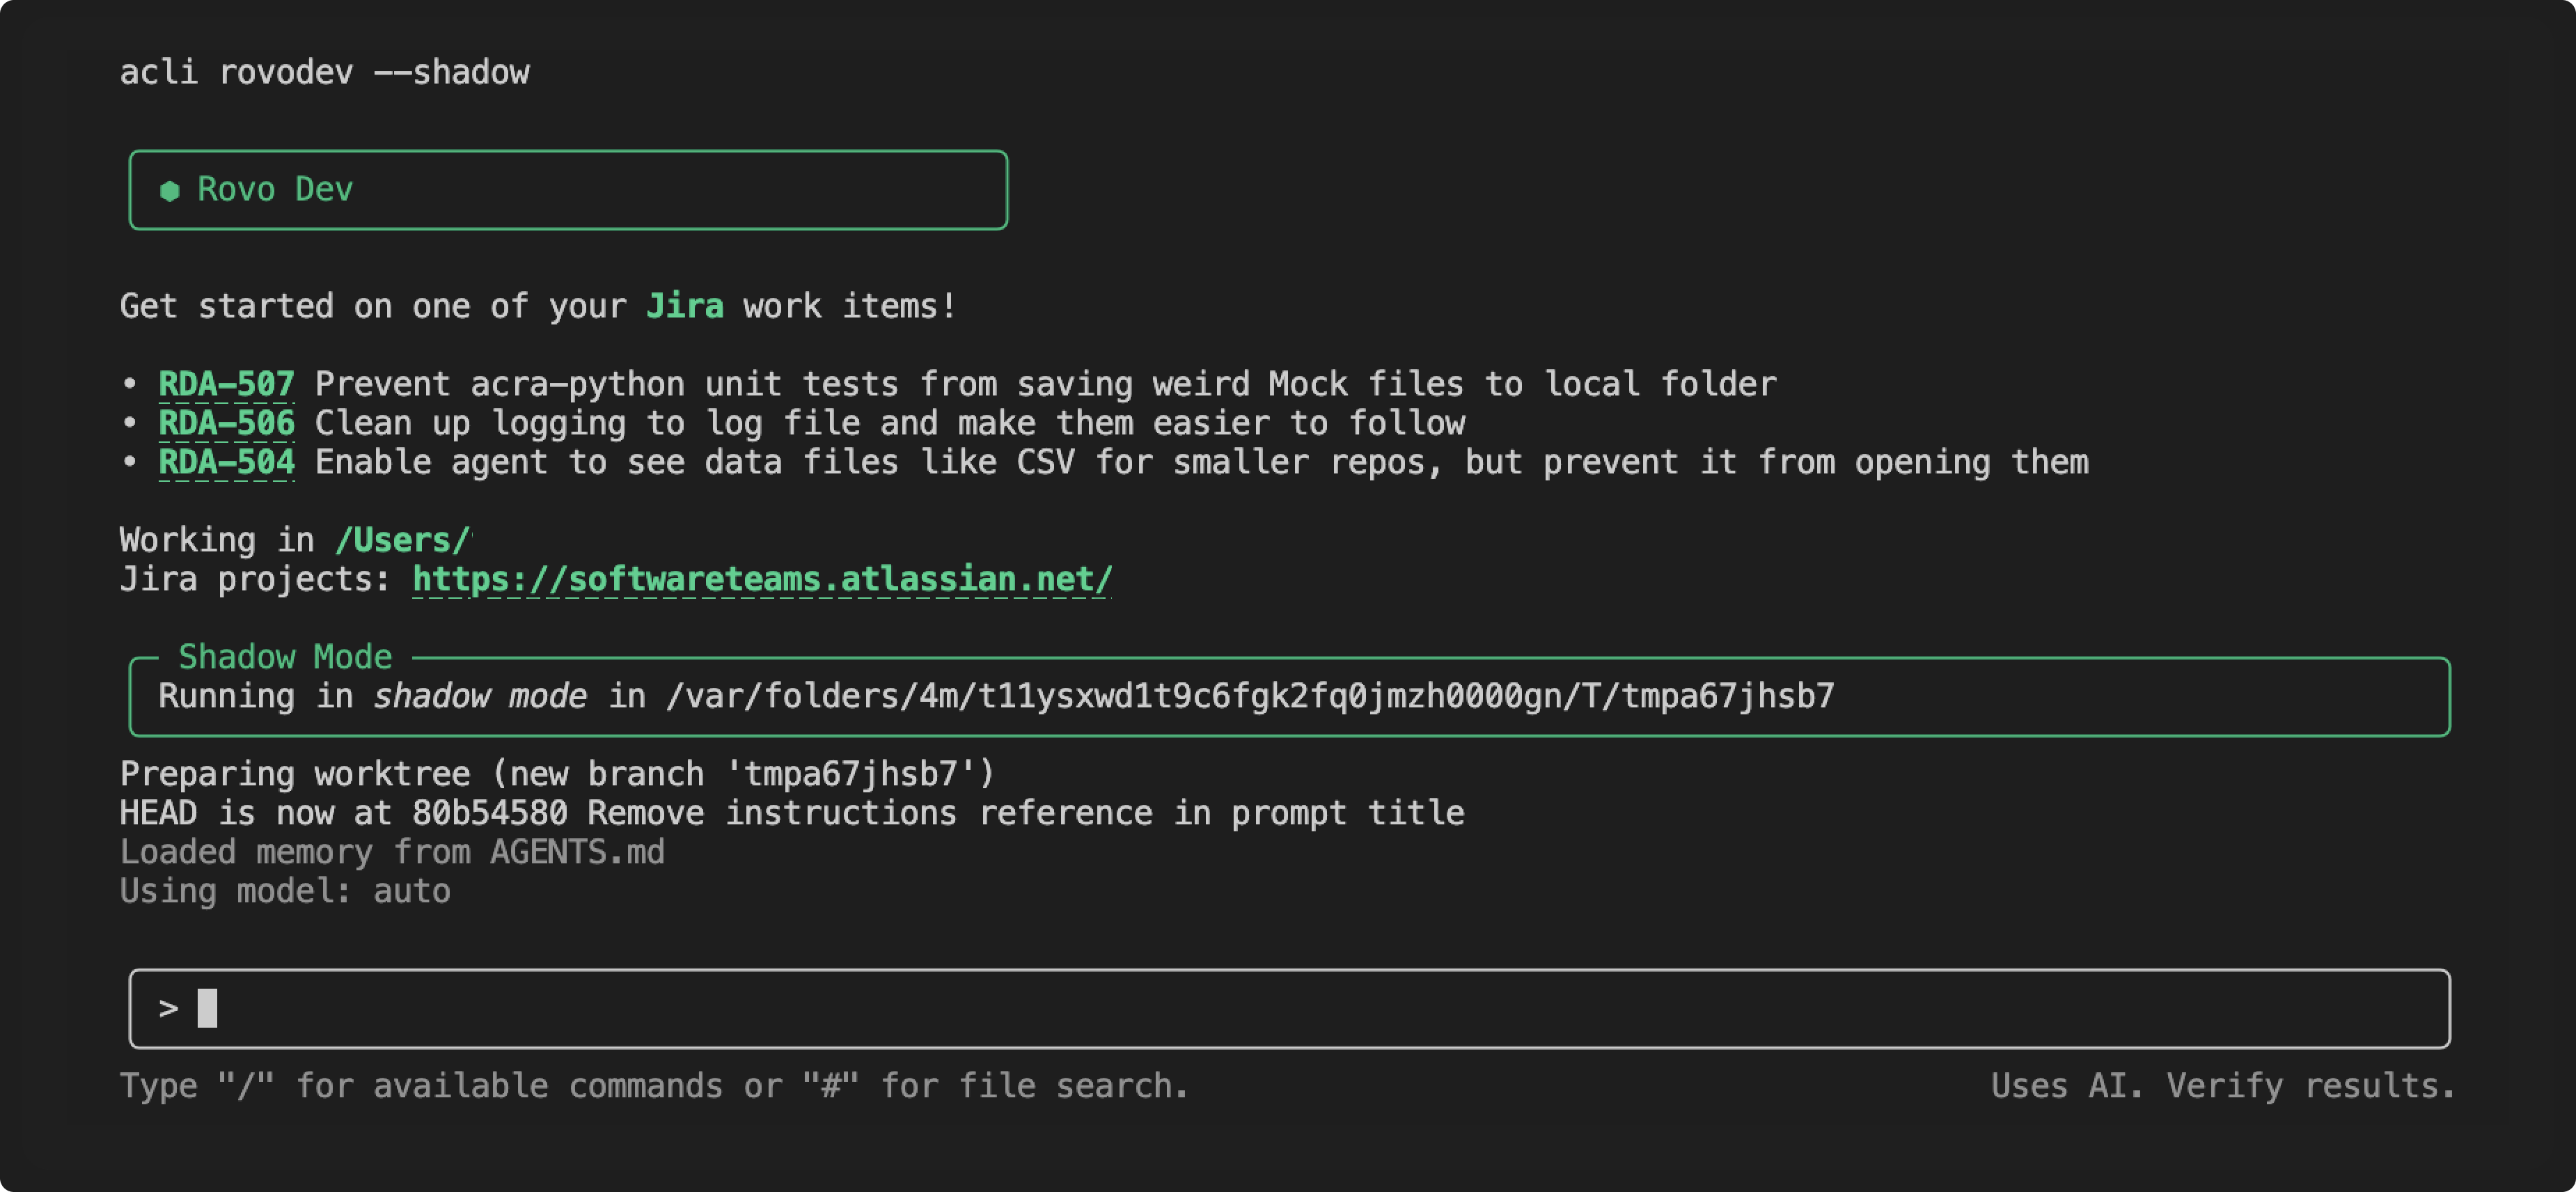The width and height of the screenshot is (2576, 1192).
Task: Click the green Rovo Dev hexagon icon
Action: tap(170, 190)
